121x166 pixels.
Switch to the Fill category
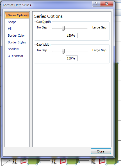[x=10, y=29]
